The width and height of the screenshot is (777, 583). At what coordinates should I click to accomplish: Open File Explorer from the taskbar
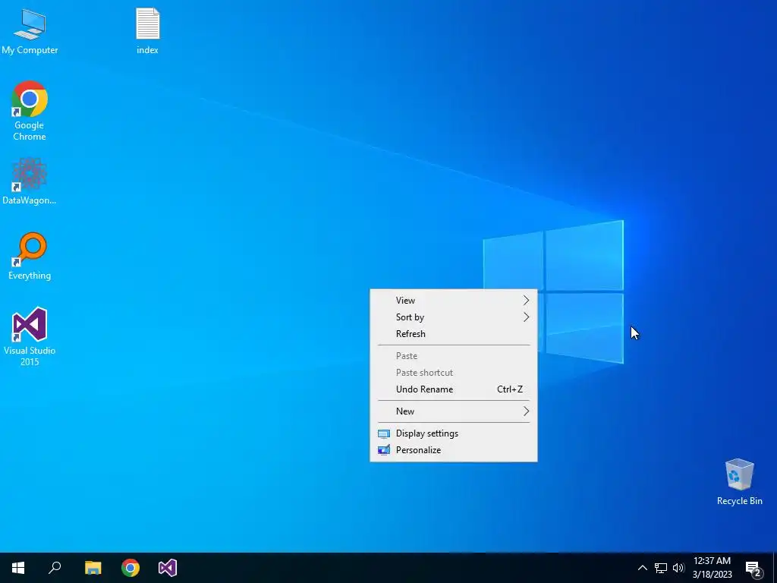click(x=93, y=568)
